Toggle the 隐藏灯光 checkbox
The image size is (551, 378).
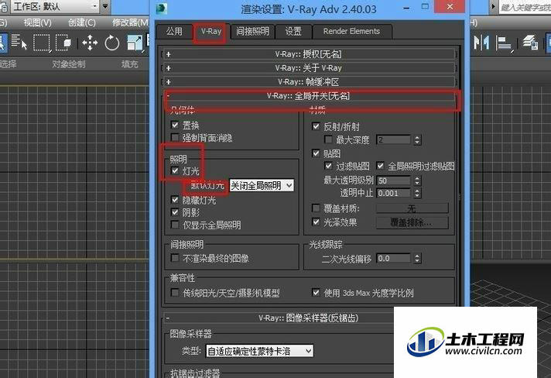(175, 200)
